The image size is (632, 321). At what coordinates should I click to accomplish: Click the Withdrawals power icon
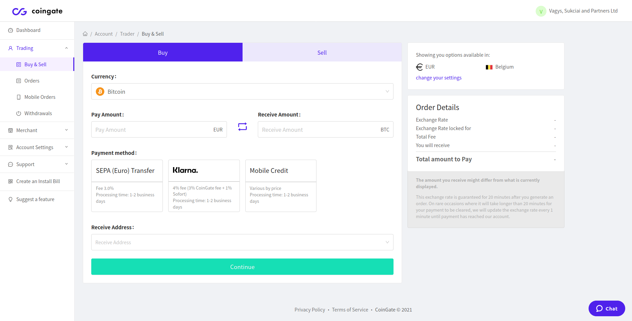(19, 113)
